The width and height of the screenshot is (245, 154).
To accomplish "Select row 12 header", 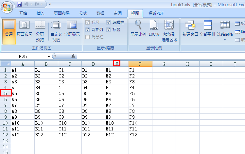I will tap(6, 135).
